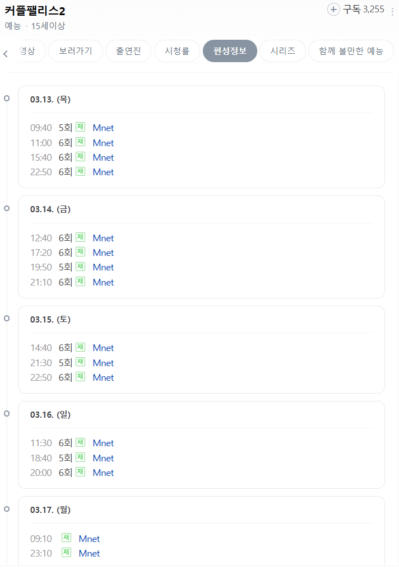Toggle subscription with the 구독 3,255 button
This screenshot has width=399, height=570.
(x=351, y=10)
